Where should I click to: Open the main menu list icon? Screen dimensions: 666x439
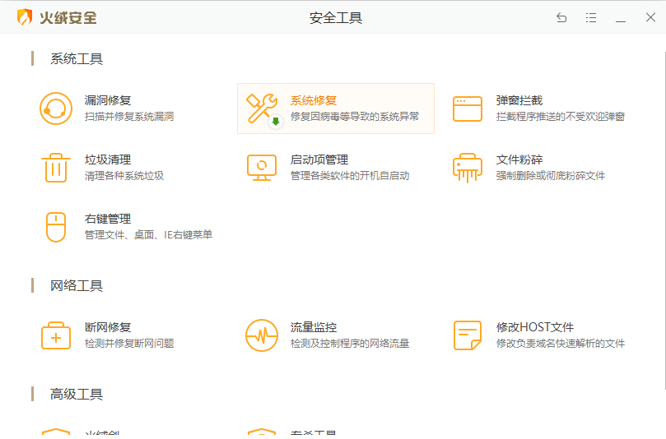pyautogui.click(x=591, y=18)
